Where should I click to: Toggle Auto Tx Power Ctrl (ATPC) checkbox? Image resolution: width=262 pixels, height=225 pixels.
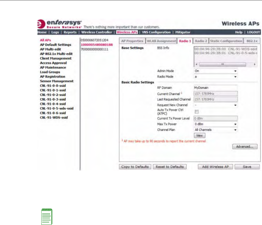tap(197, 112)
